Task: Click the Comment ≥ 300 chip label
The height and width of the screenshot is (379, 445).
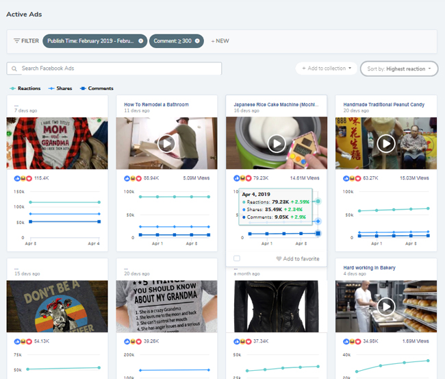Action: (x=173, y=41)
